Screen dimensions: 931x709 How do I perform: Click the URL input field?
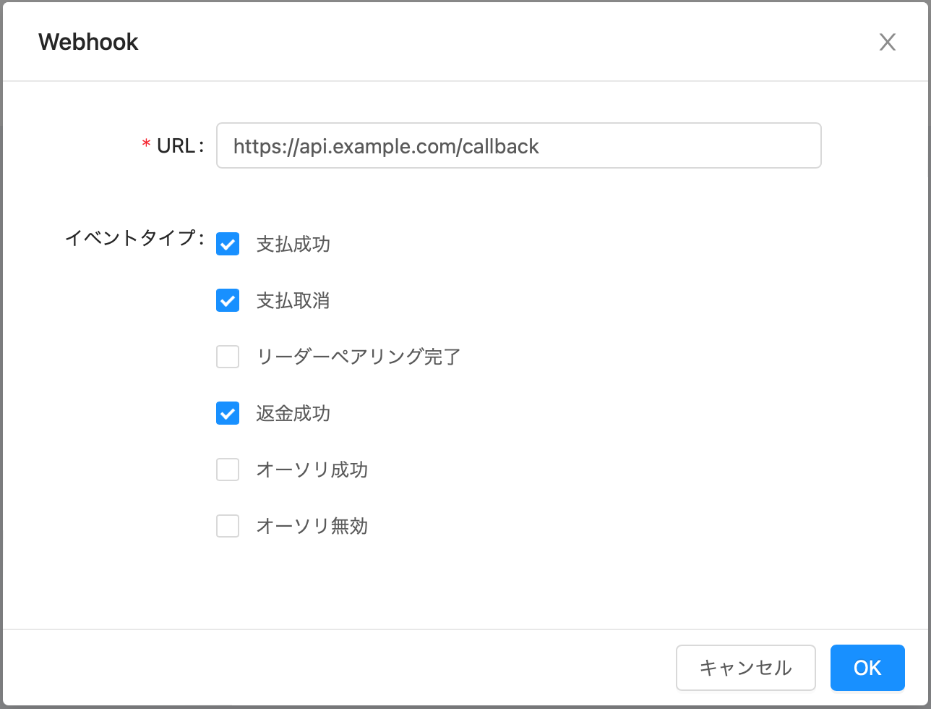pos(518,146)
